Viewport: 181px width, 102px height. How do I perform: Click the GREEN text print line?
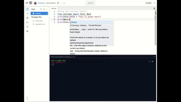click(x=79, y=17)
